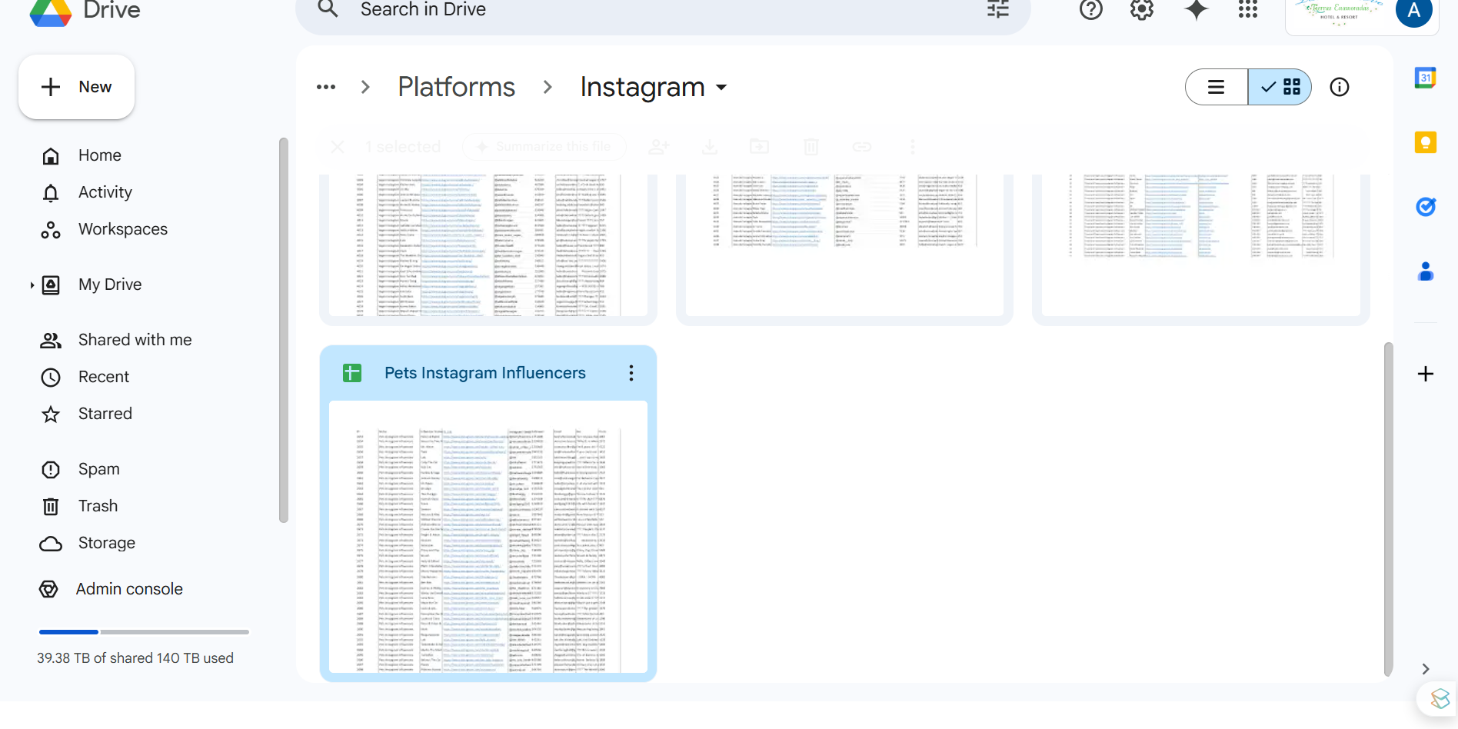The width and height of the screenshot is (1458, 729).
Task: Open Workspaces in sidebar
Action: click(123, 229)
